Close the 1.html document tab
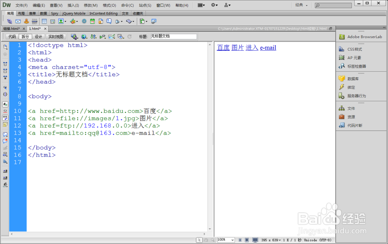388x244 pixels. tap(45, 29)
